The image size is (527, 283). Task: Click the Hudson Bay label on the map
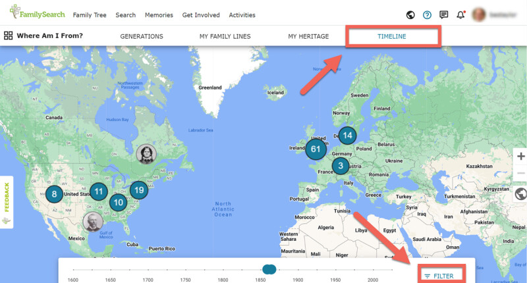117,120
